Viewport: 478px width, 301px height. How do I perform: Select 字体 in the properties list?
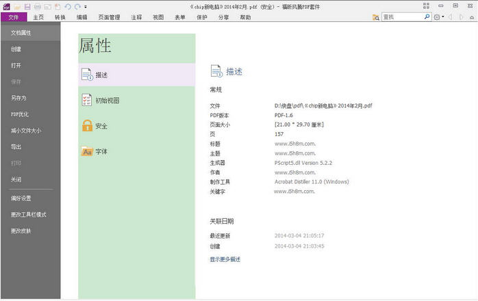[101, 151]
